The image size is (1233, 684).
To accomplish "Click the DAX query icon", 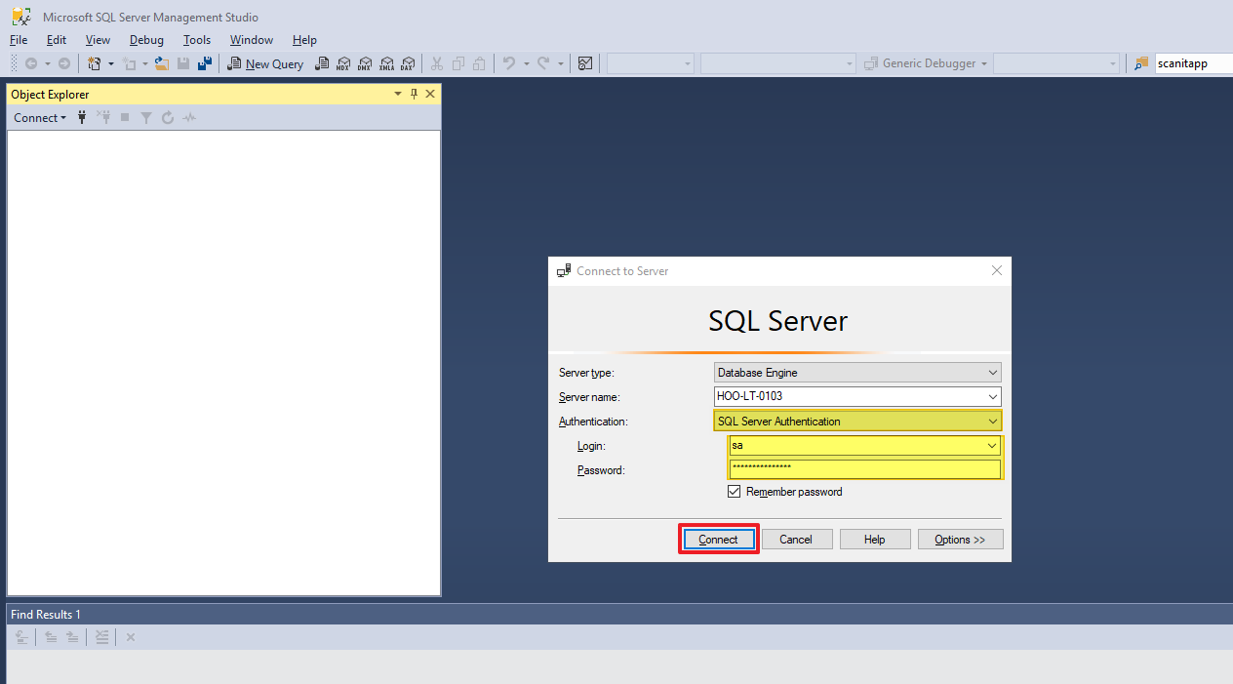I will [408, 63].
